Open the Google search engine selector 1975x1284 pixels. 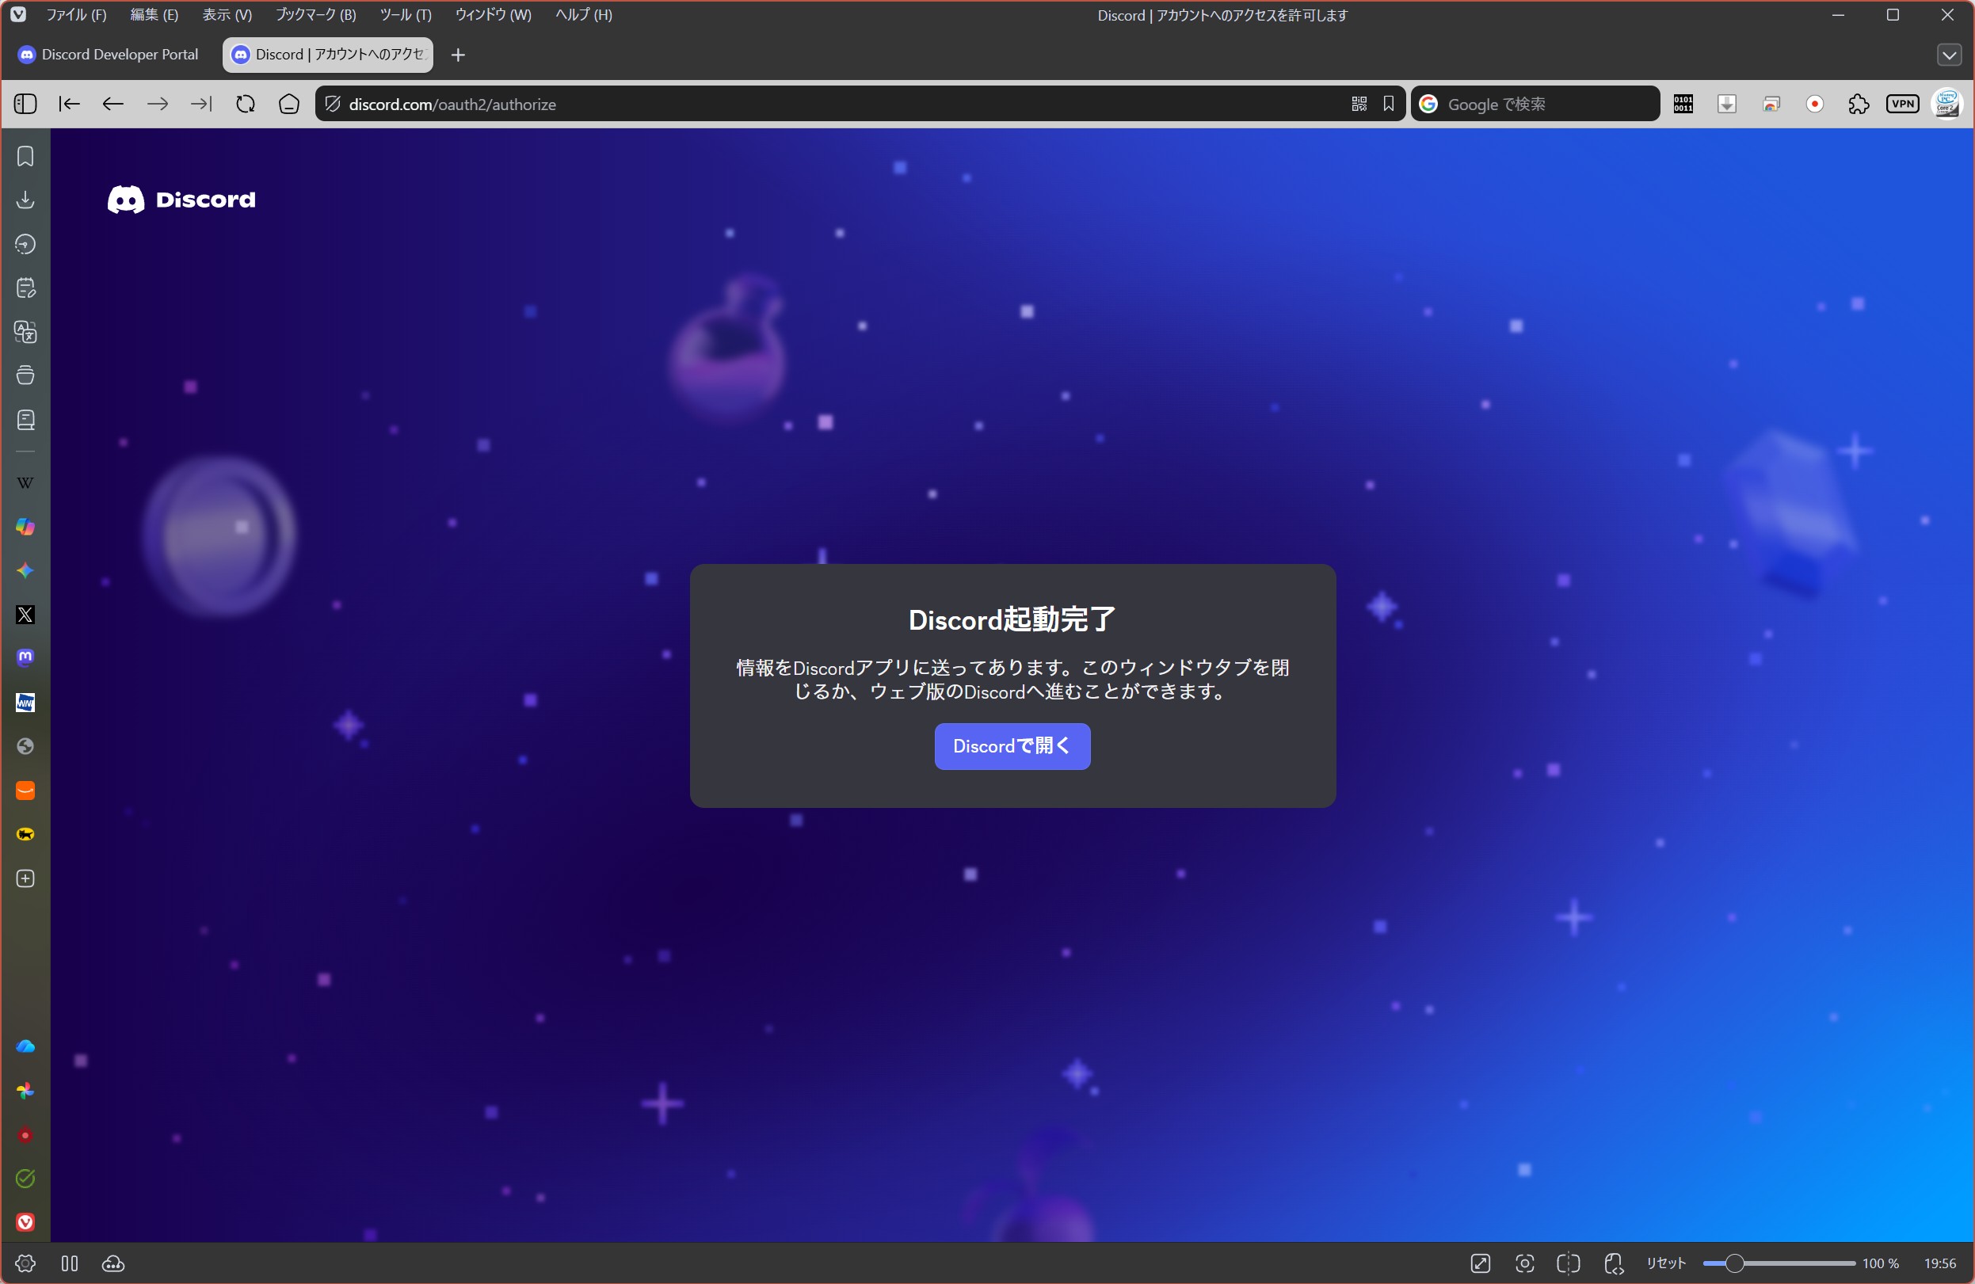click(x=1428, y=104)
